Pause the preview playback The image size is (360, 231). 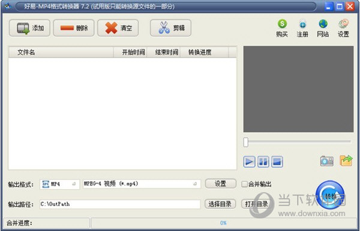[x=263, y=162]
